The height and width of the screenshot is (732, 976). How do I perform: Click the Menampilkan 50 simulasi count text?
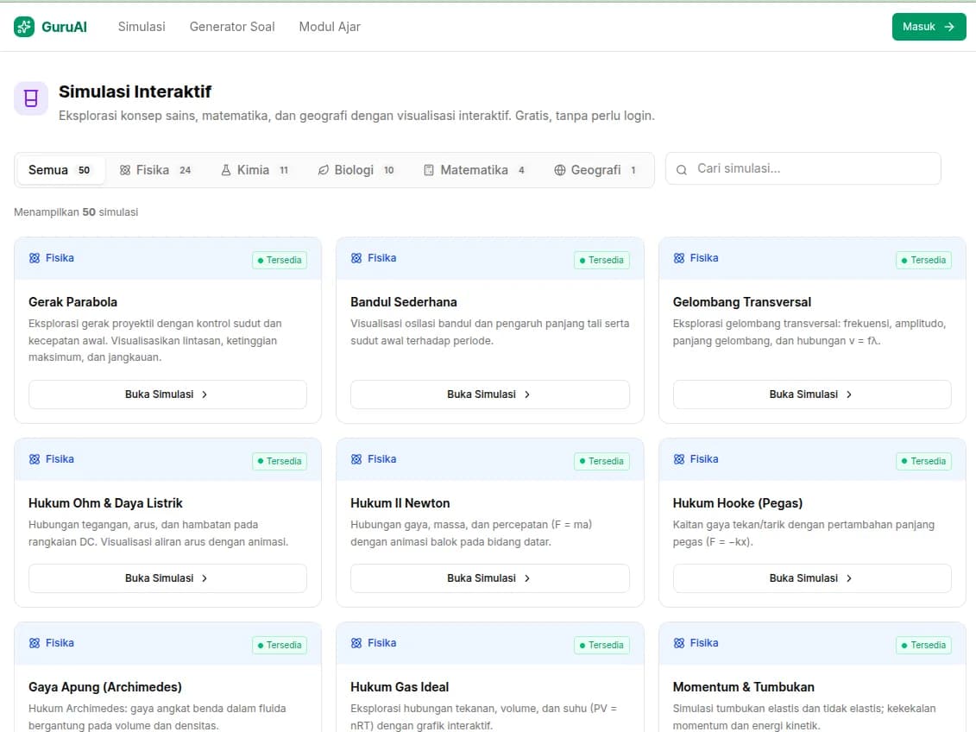coord(76,212)
